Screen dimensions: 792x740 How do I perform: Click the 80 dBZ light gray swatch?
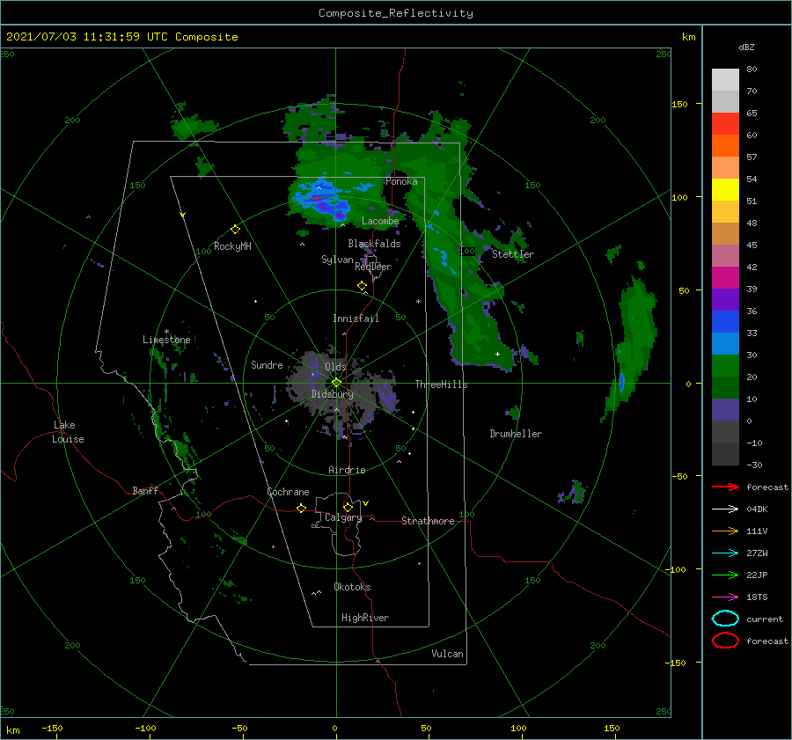tap(725, 79)
